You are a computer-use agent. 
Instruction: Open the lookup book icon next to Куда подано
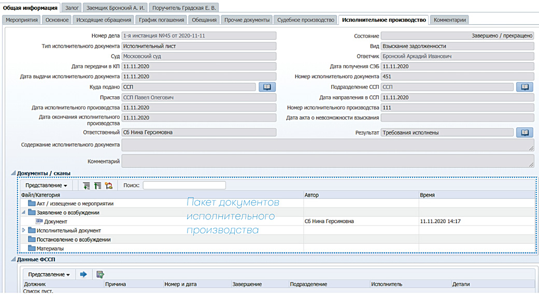click(x=267, y=87)
